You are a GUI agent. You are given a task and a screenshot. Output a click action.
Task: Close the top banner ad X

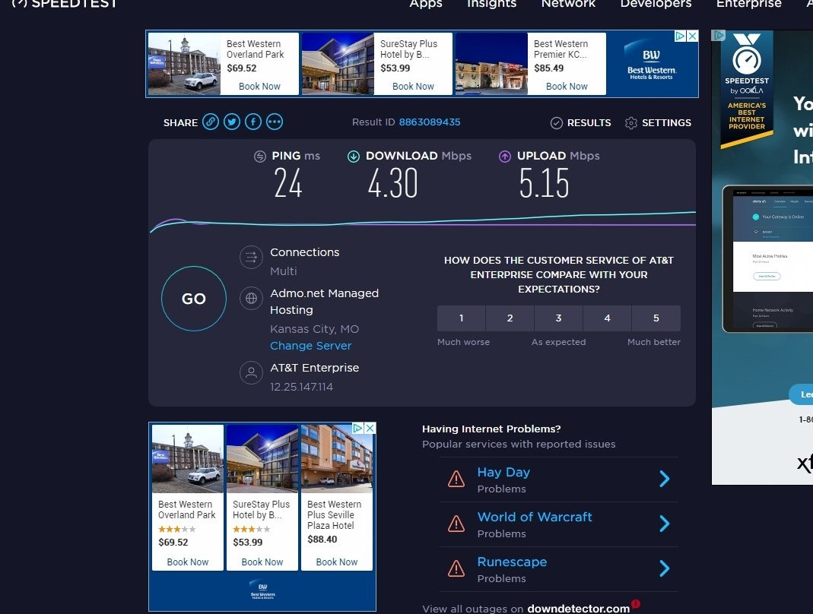coord(692,36)
